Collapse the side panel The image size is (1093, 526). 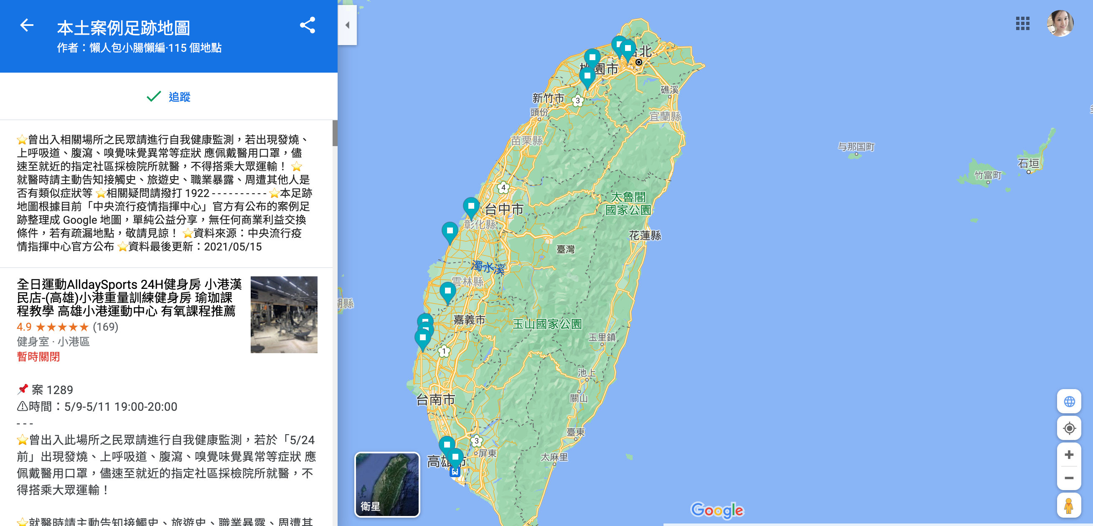pyautogui.click(x=348, y=25)
